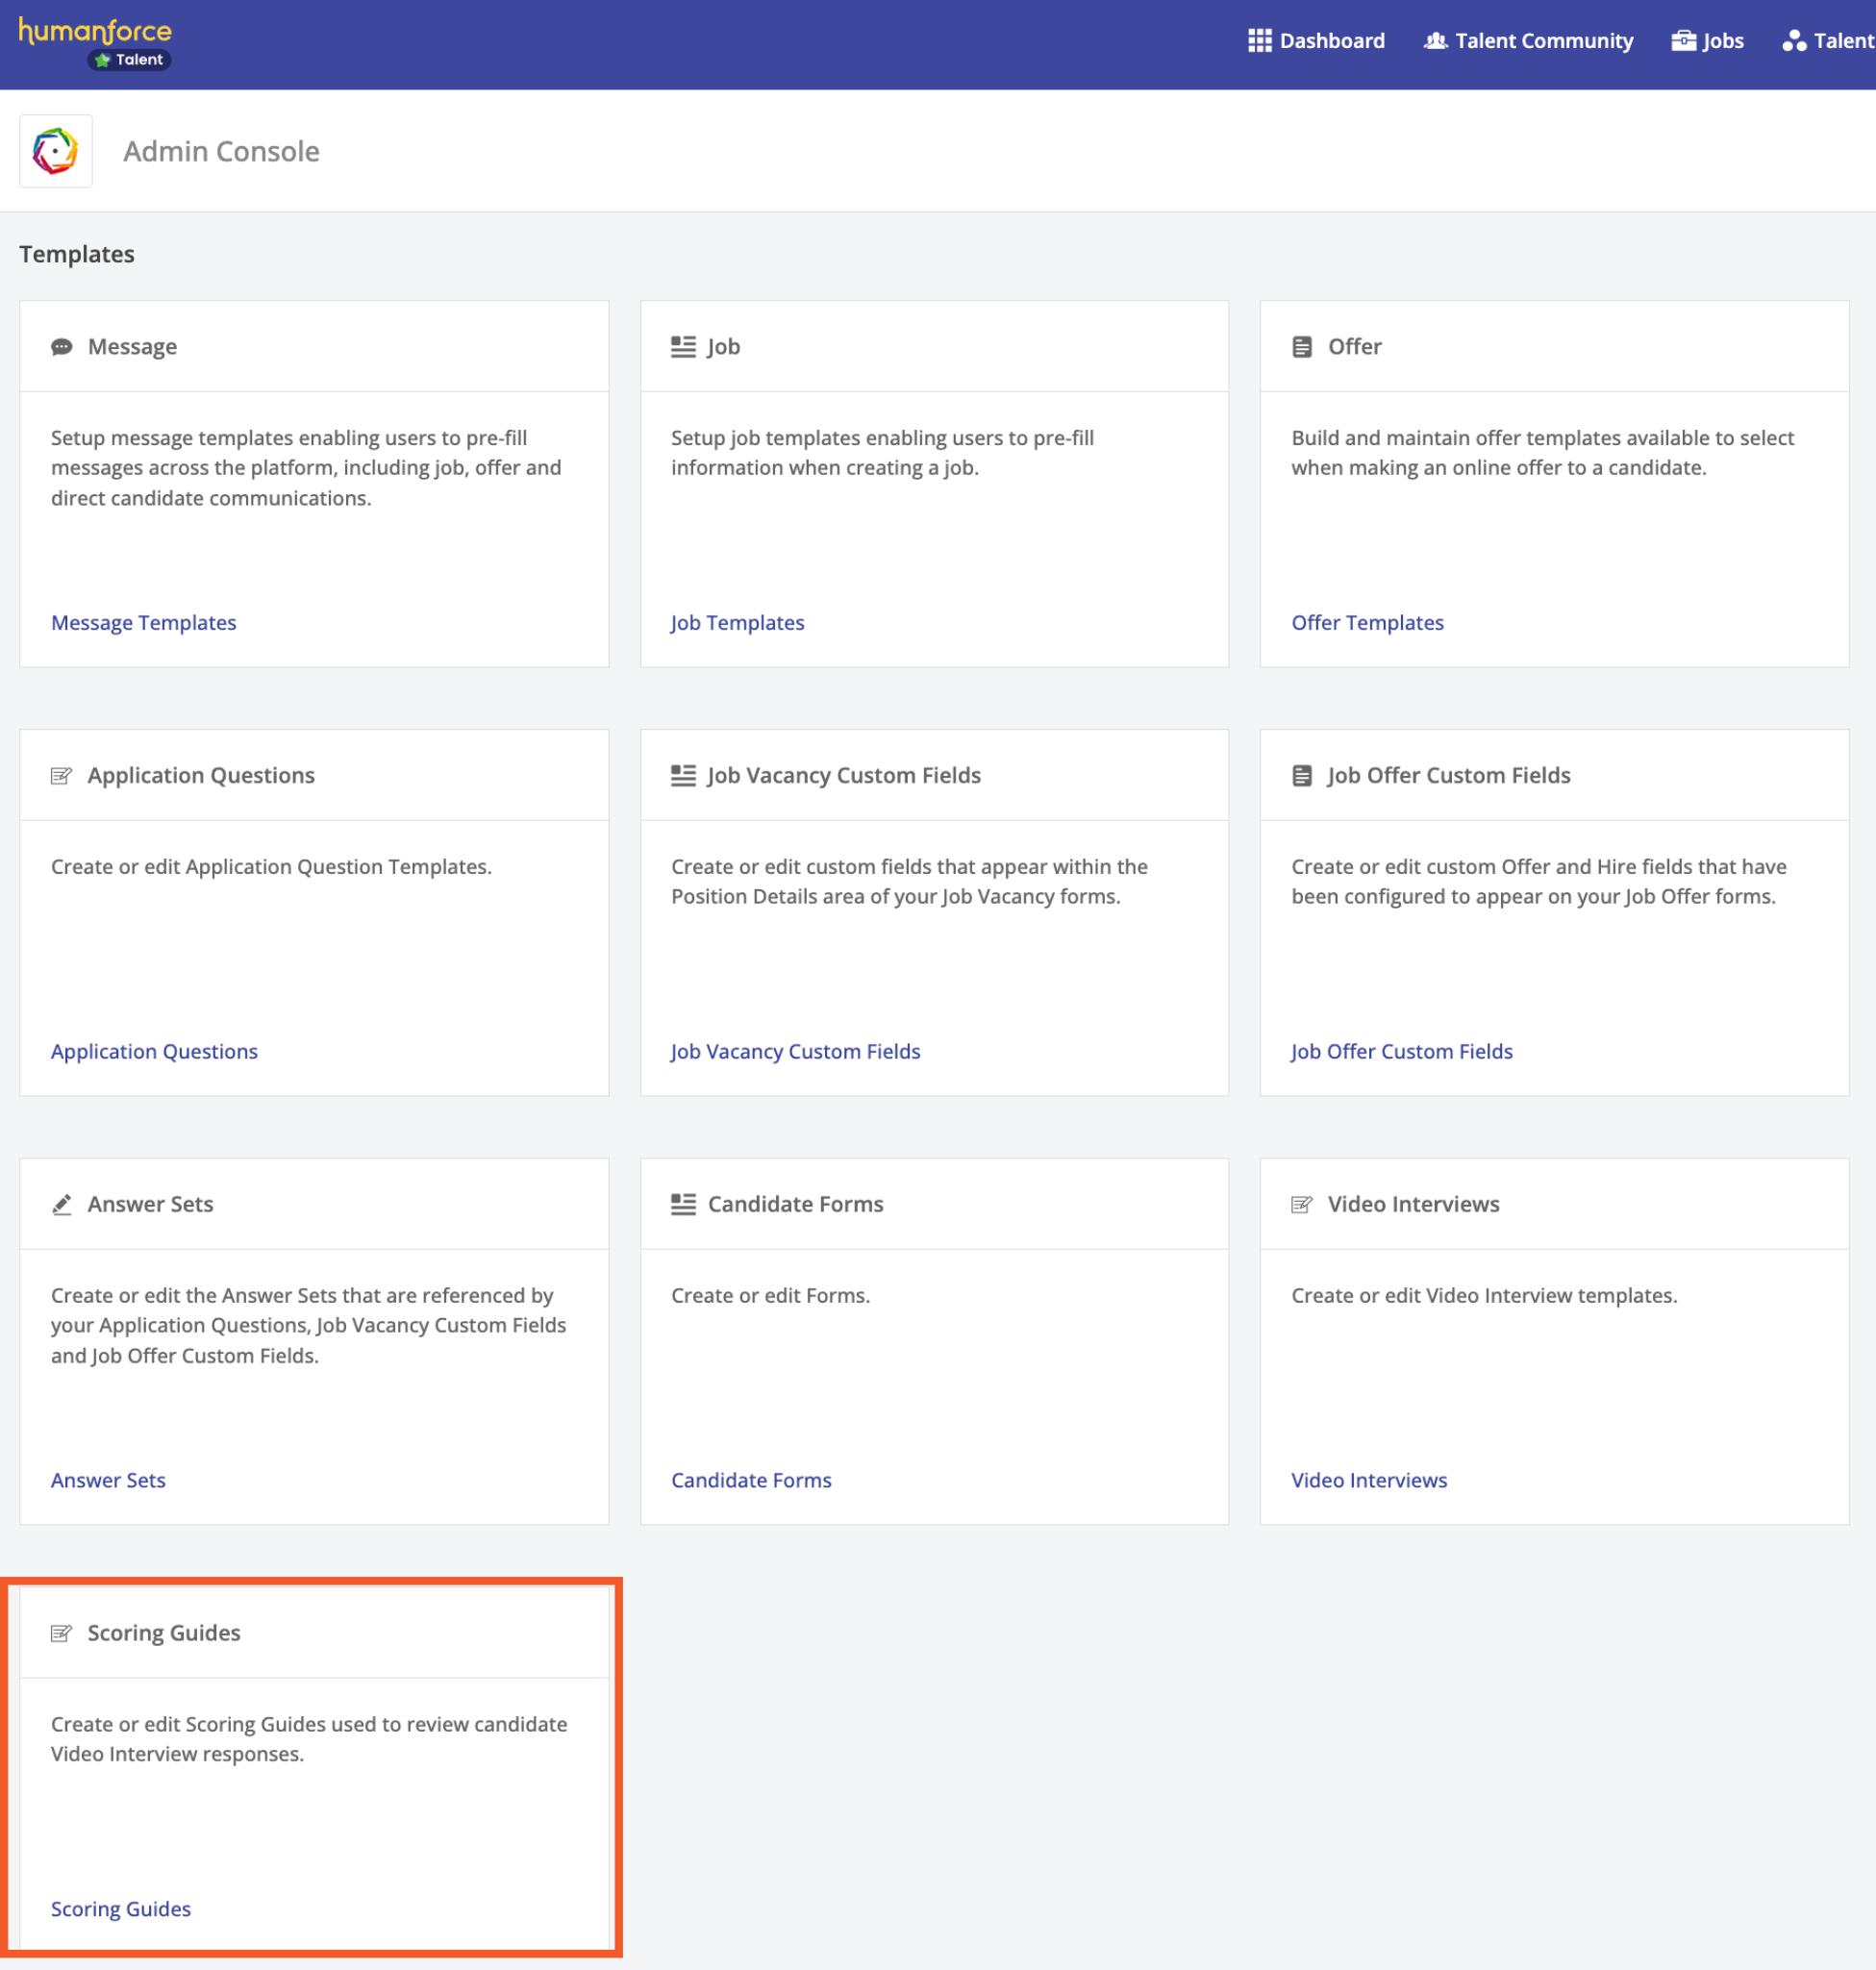Open the Job Vacancy Custom Fields link
Image resolution: width=1876 pixels, height=1970 pixels.
coord(796,1052)
